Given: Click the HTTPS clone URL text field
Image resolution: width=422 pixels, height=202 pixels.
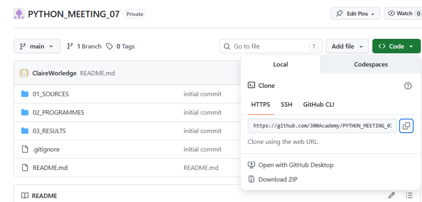Looking at the screenshot, I should click(x=322, y=126).
